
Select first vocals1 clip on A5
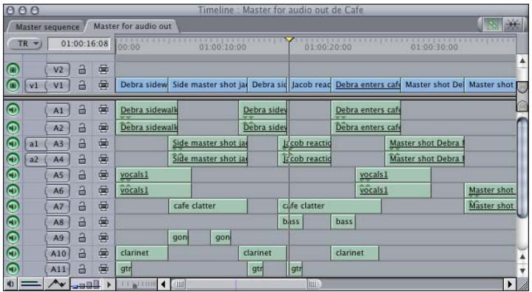click(154, 175)
